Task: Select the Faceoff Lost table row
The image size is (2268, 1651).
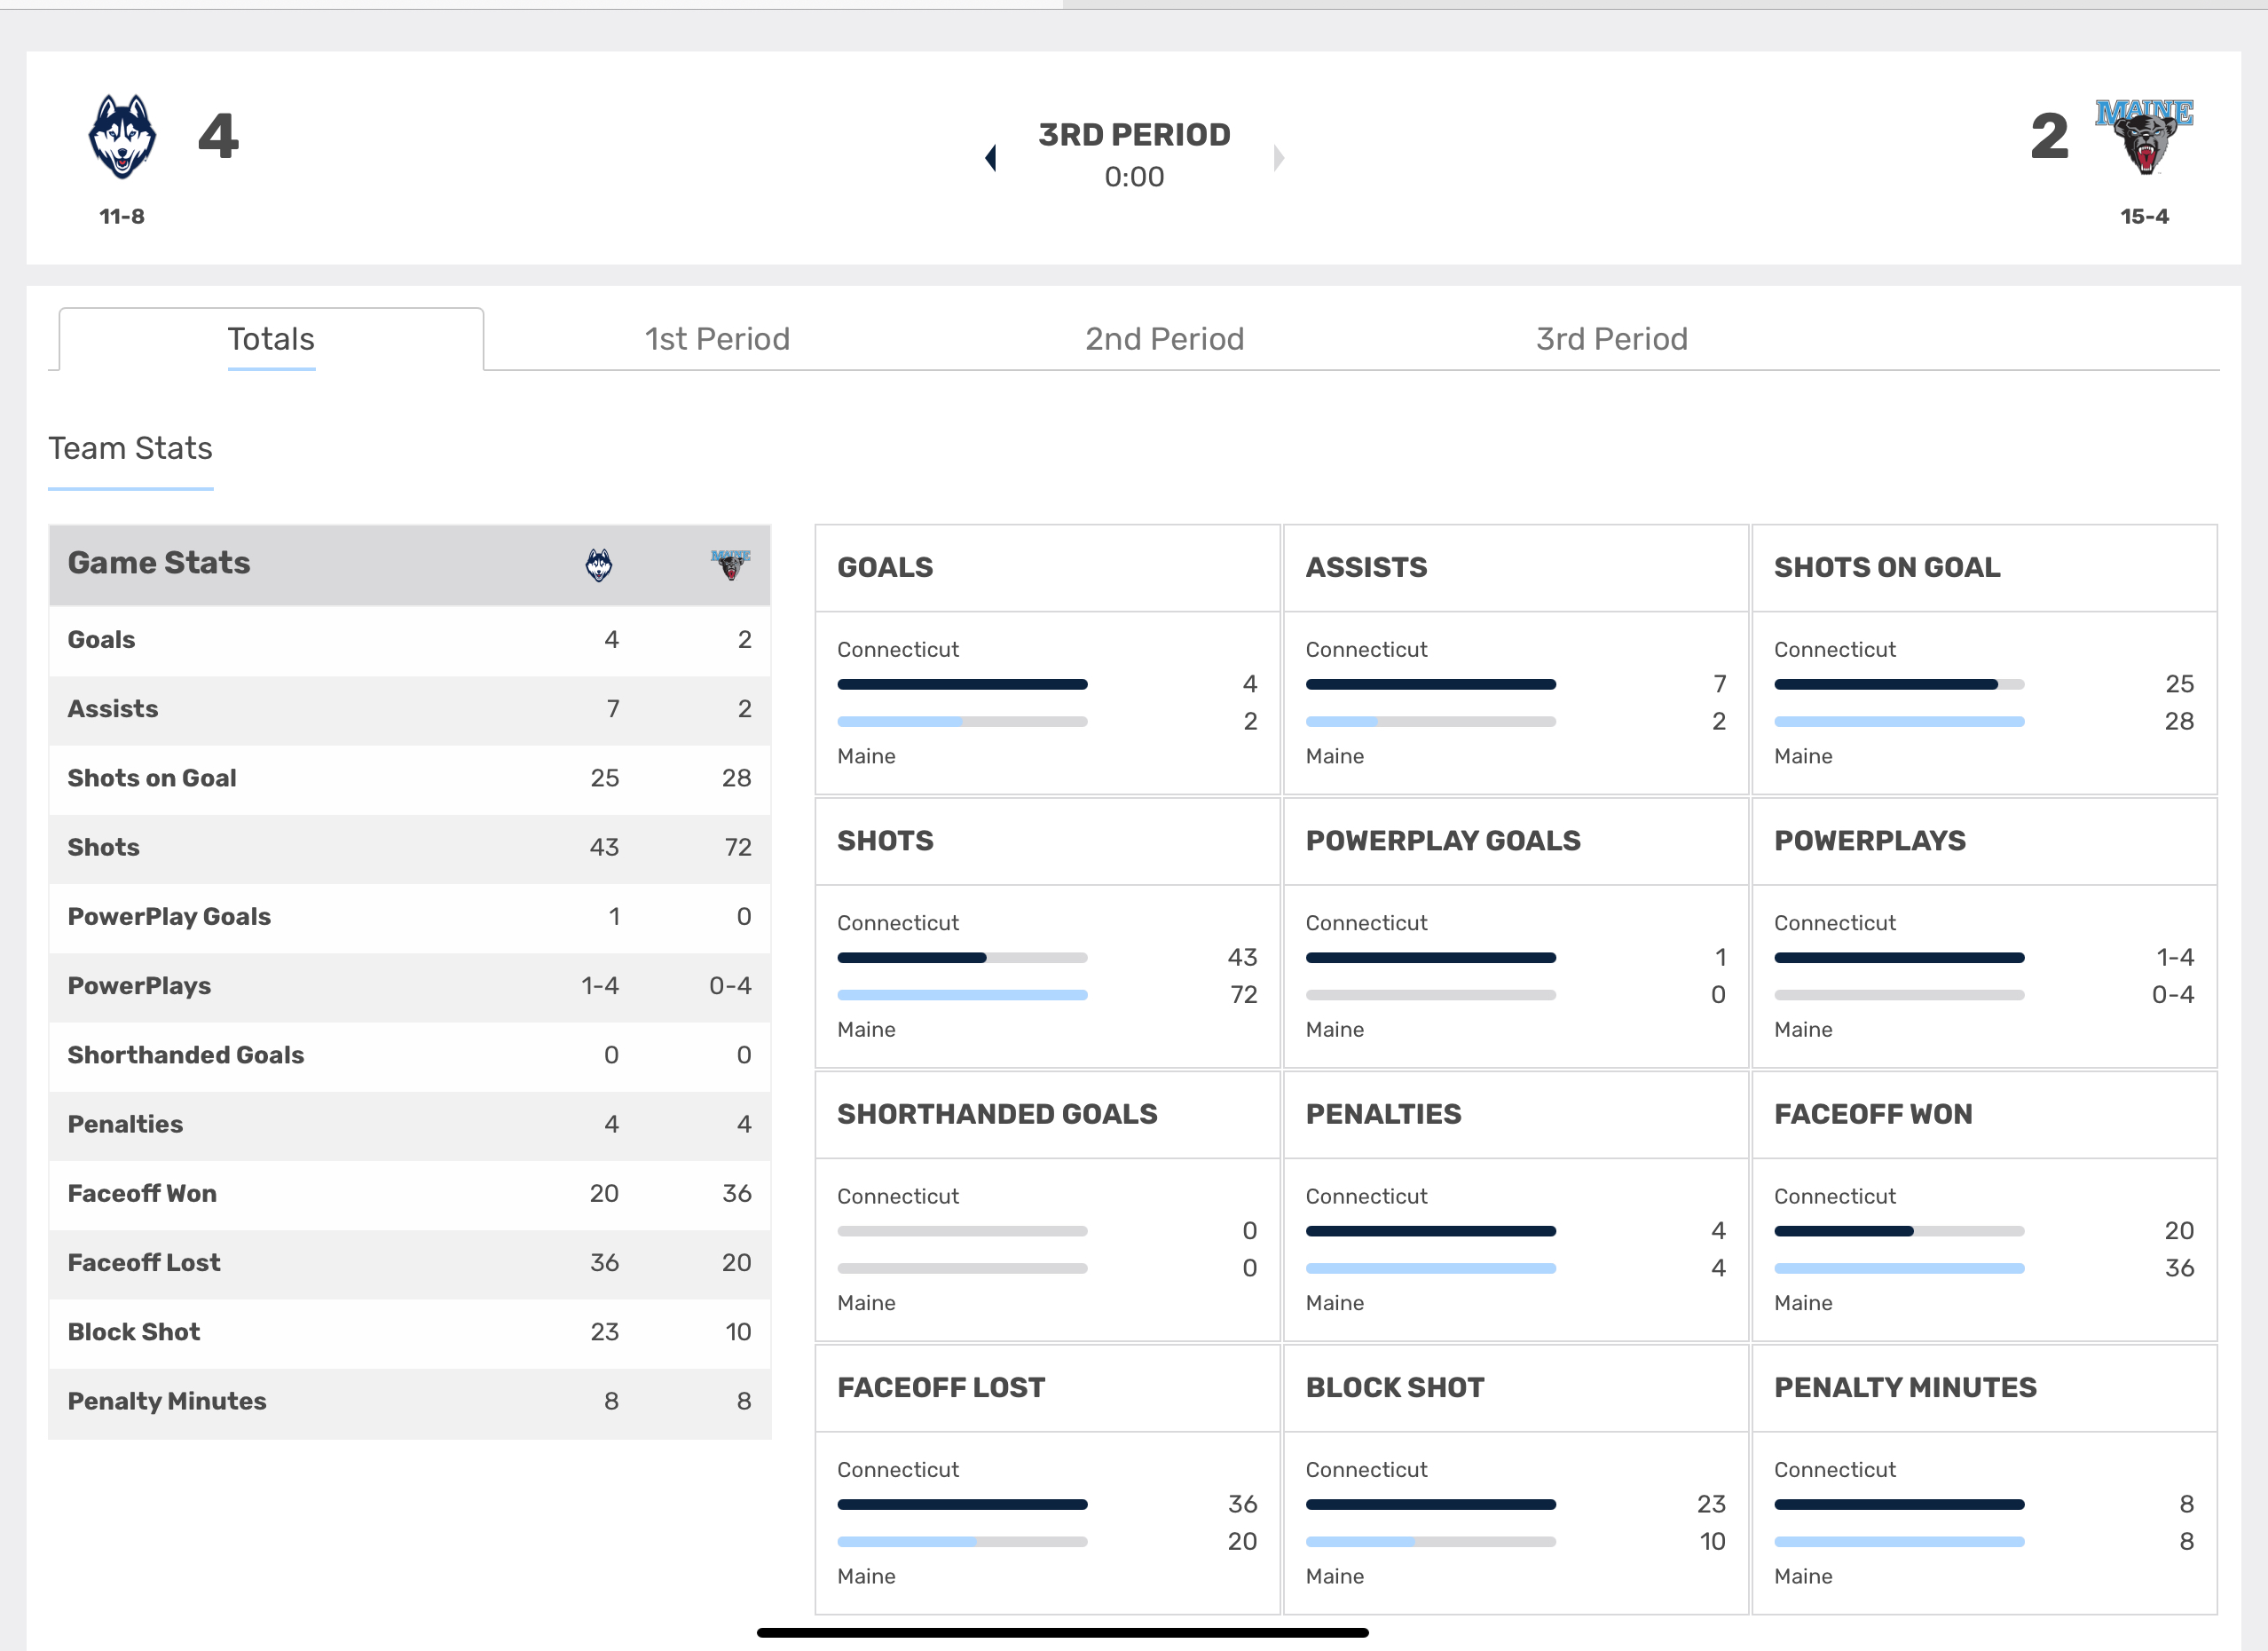Action: [x=410, y=1263]
